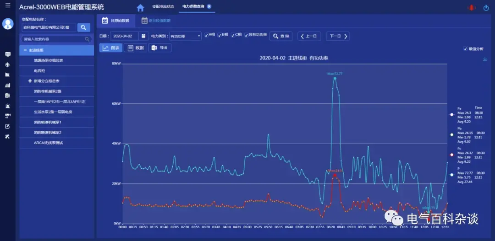Click the user avatar in sidebar
This screenshot has height=241, width=495.
click(8, 24)
